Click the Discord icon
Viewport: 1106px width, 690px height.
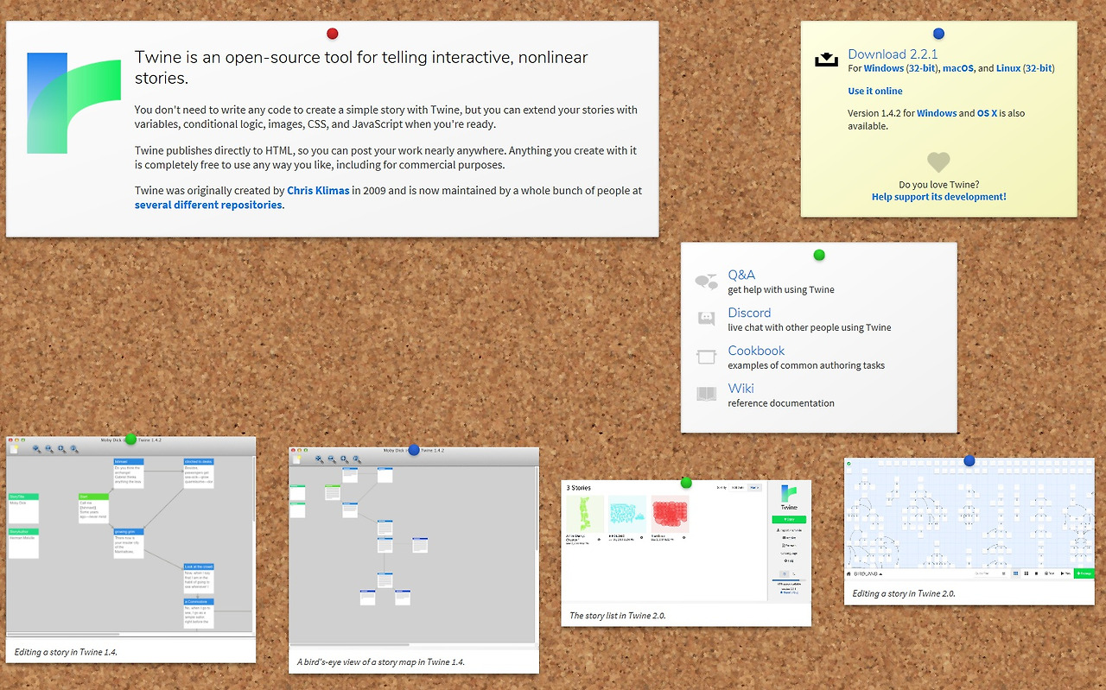tap(707, 319)
